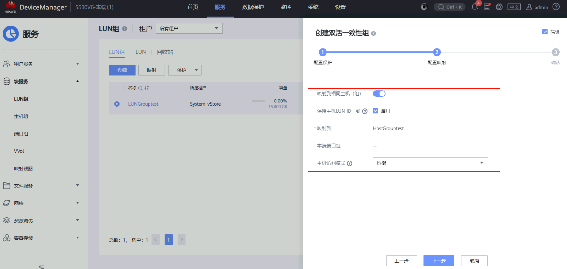Click the 下一步 button
Viewport: 567px width, 269px height.
click(x=439, y=261)
